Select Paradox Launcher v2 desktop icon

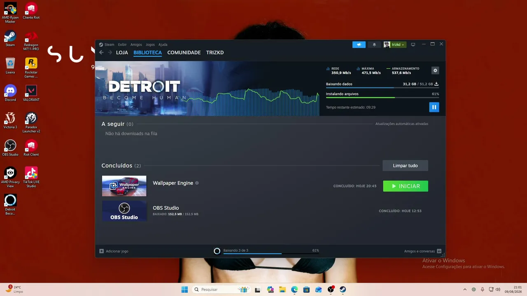31,123
